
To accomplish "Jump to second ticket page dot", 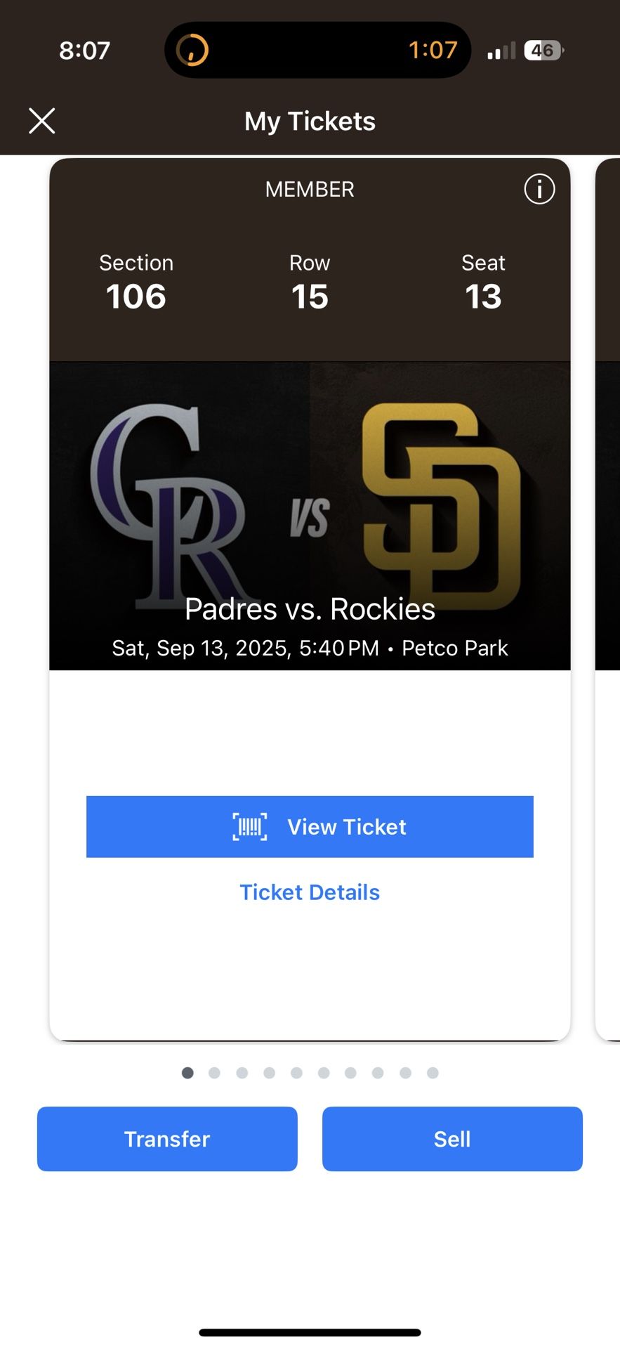I will (x=215, y=1073).
